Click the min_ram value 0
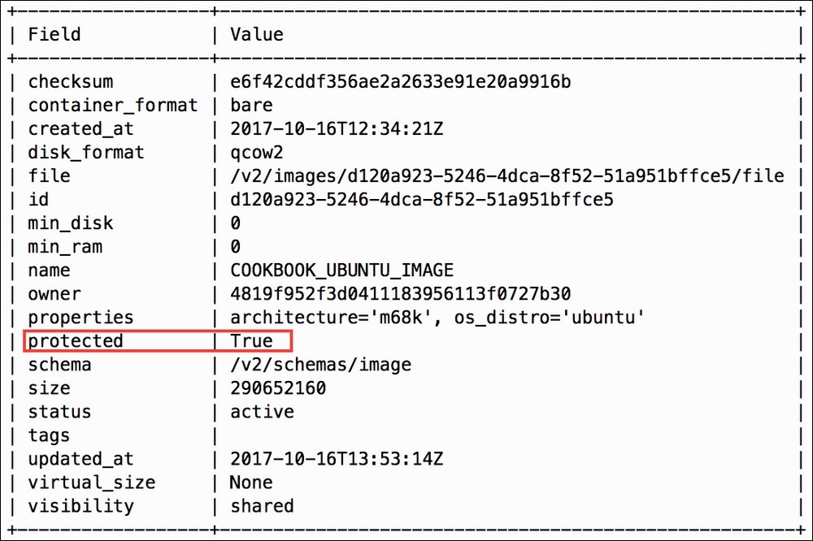Viewport: 813px width, 541px height. (x=236, y=247)
